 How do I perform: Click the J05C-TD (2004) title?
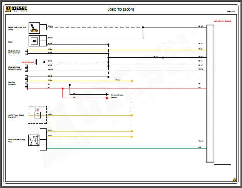(121, 9)
